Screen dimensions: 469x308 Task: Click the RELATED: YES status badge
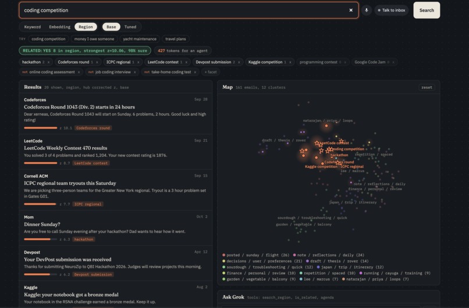coord(85,51)
